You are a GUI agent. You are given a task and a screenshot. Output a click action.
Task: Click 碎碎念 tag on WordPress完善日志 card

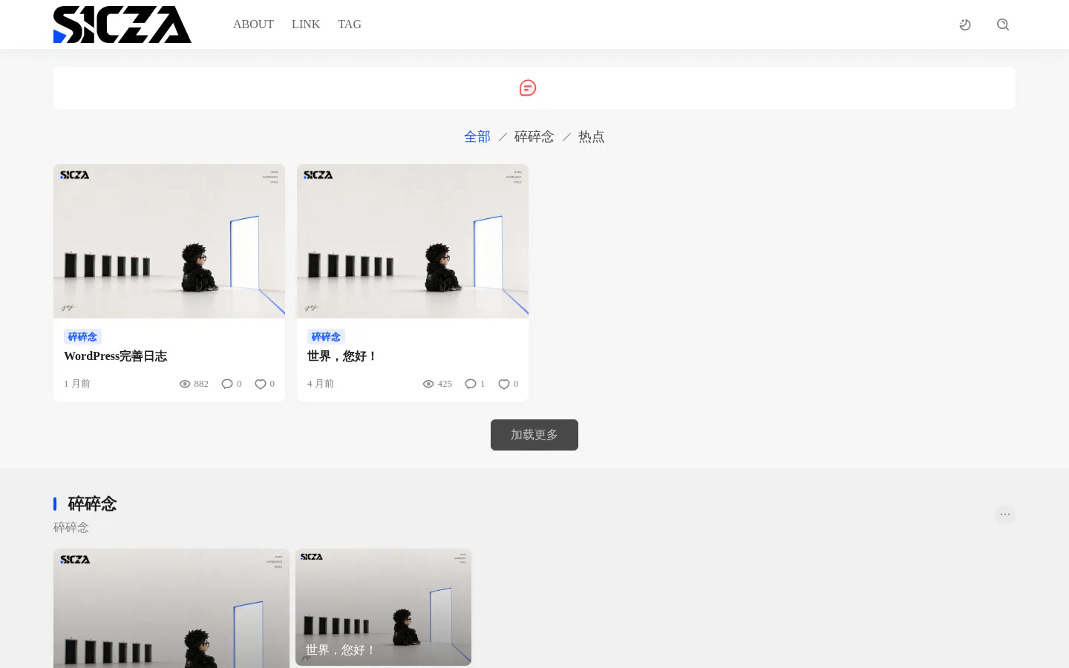[82, 337]
